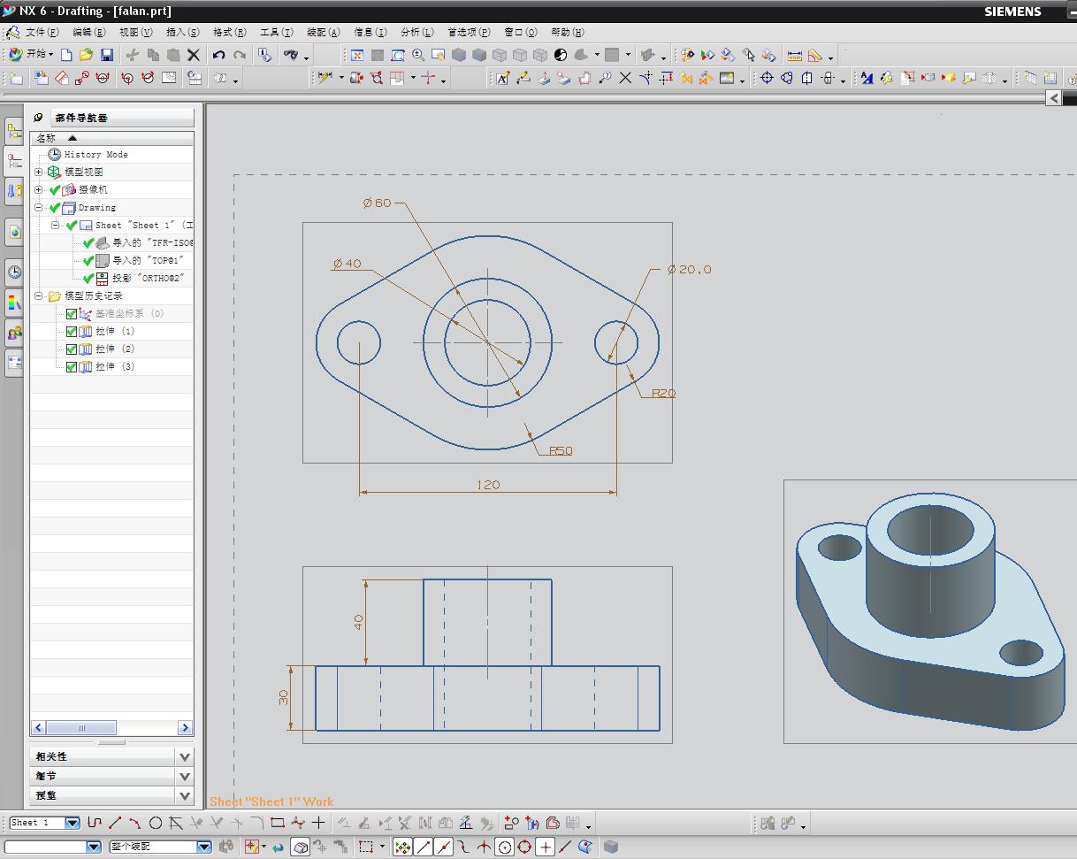The width and height of the screenshot is (1077, 859).
Task: Click the 名称 column header
Action: pyautogui.click(x=46, y=138)
